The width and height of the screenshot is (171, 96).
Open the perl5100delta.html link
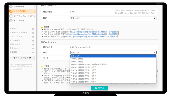85,37
